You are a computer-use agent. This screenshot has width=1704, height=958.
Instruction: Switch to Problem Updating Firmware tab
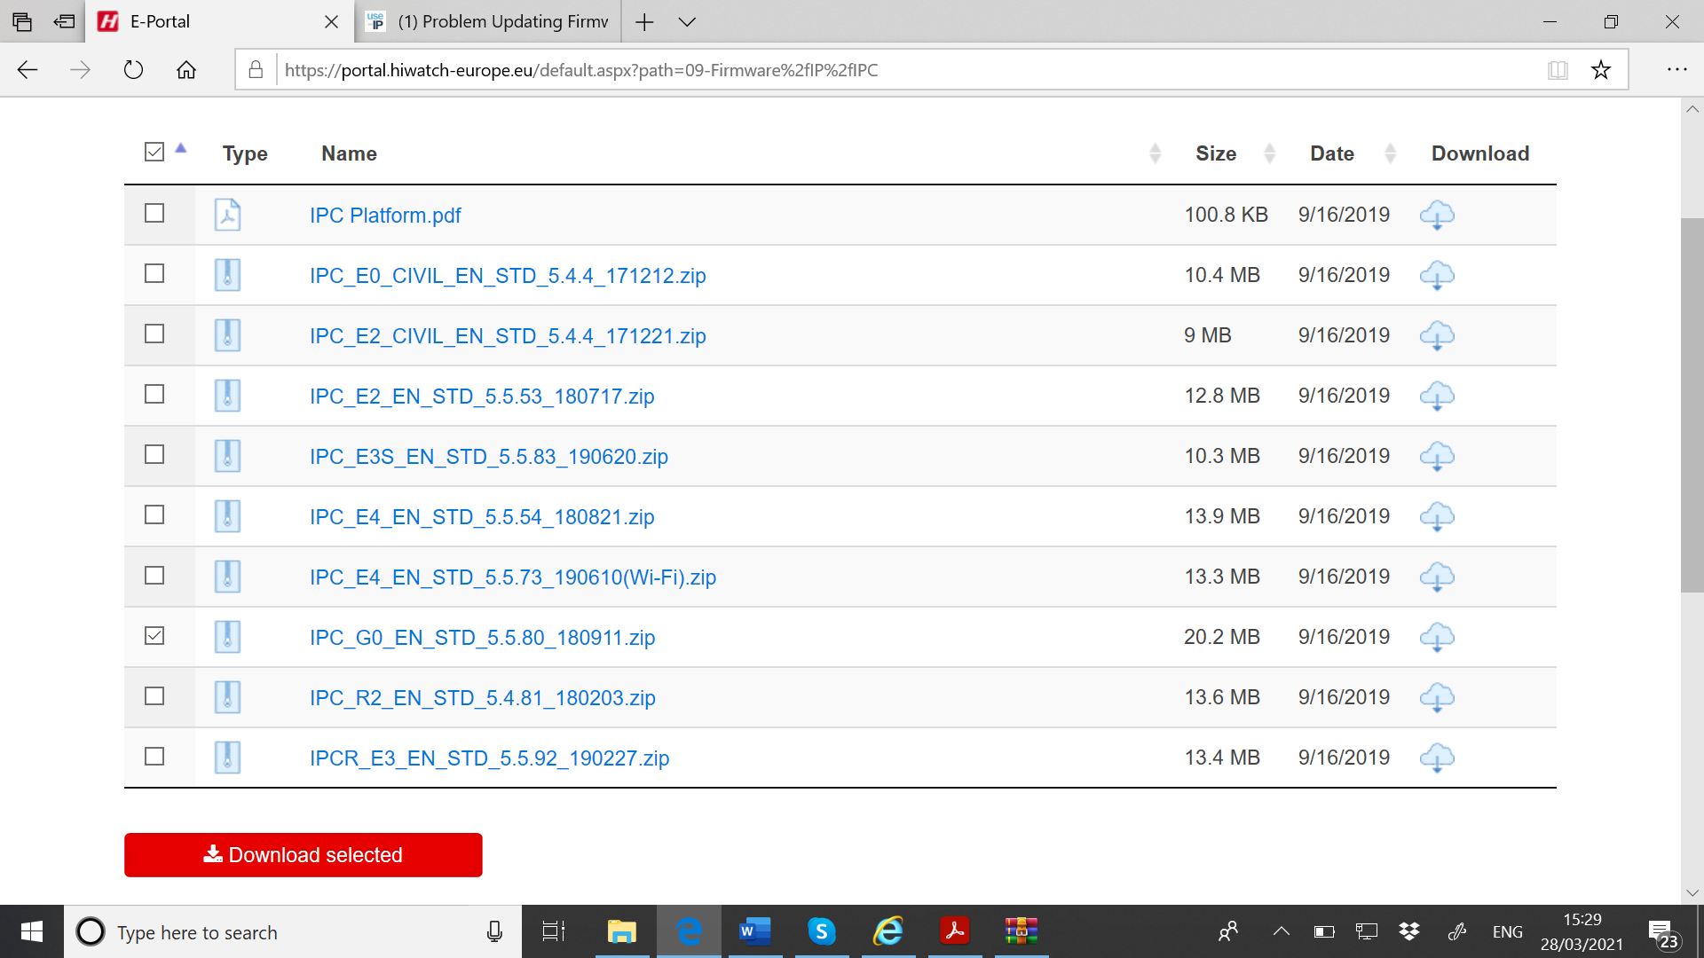pyautogui.click(x=502, y=22)
